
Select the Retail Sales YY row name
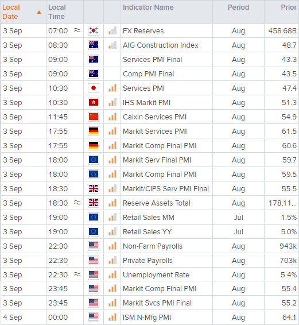(147, 232)
